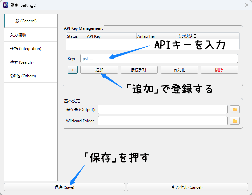
Task: Switch to the 連携 (Integration) tab
Action: 31,49
